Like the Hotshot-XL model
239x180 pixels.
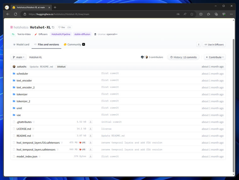click(x=62, y=27)
